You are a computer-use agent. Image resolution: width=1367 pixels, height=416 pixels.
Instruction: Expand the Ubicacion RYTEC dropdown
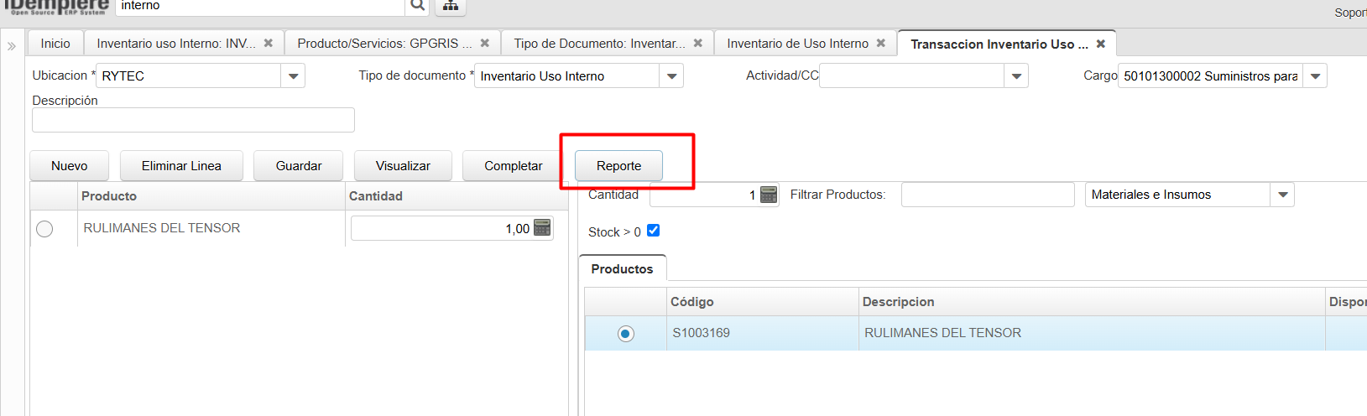(x=293, y=76)
